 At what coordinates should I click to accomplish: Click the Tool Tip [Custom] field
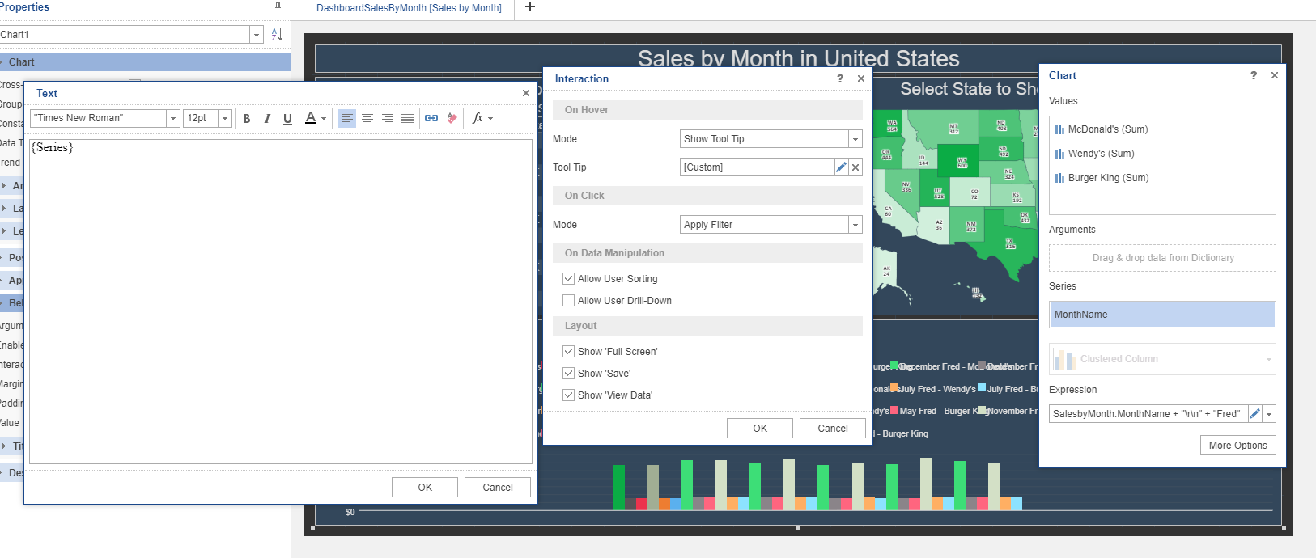pyautogui.click(x=758, y=167)
